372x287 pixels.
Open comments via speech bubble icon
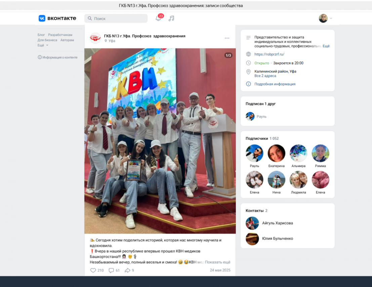pos(111,271)
